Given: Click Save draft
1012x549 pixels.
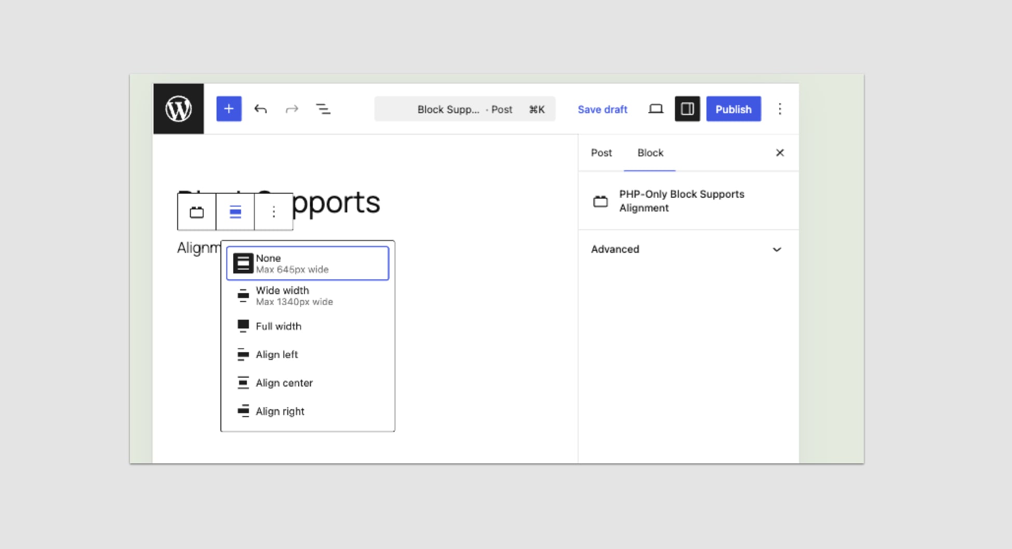Looking at the screenshot, I should pyautogui.click(x=602, y=109).
